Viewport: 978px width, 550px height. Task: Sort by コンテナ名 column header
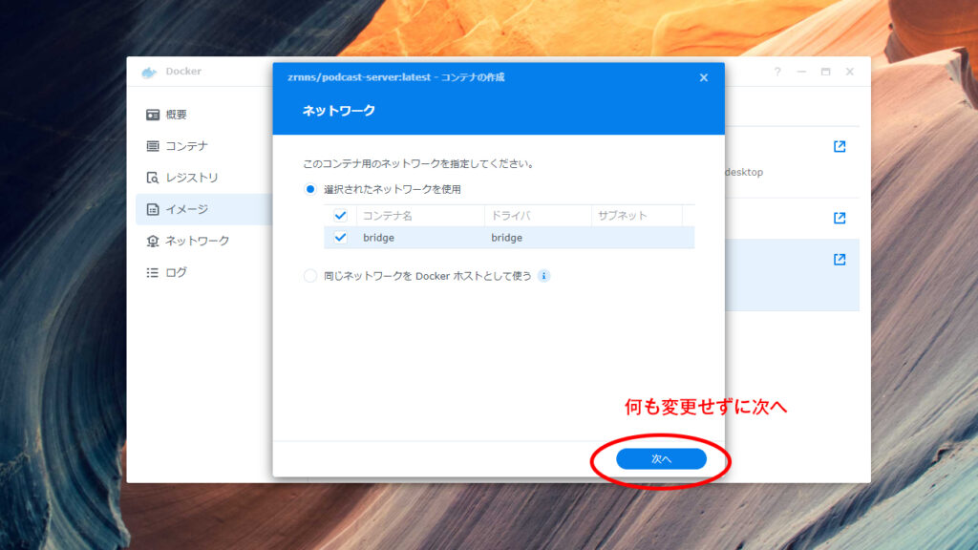pos(420,216)
